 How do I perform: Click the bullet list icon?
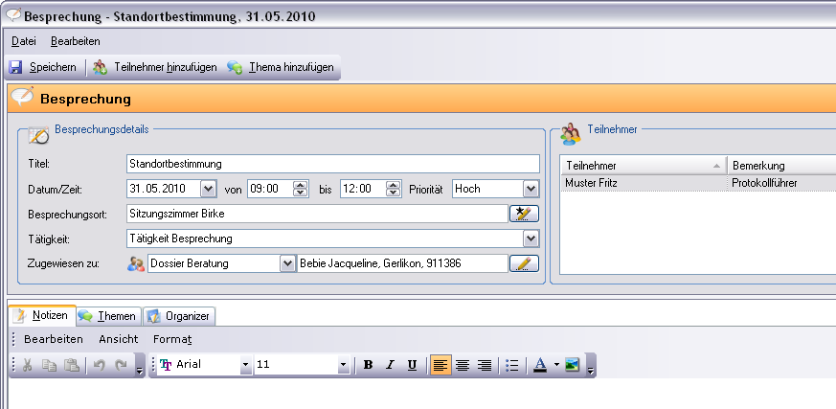point(512,365)
